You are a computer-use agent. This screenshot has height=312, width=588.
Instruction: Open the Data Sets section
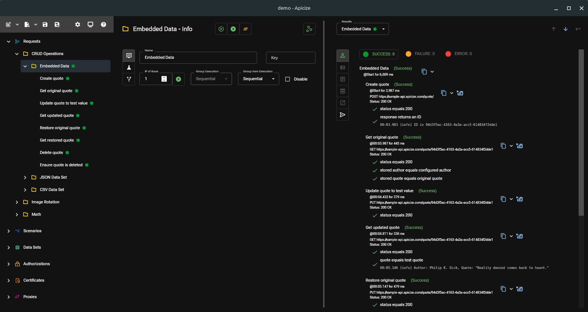[x=32, y=247]
